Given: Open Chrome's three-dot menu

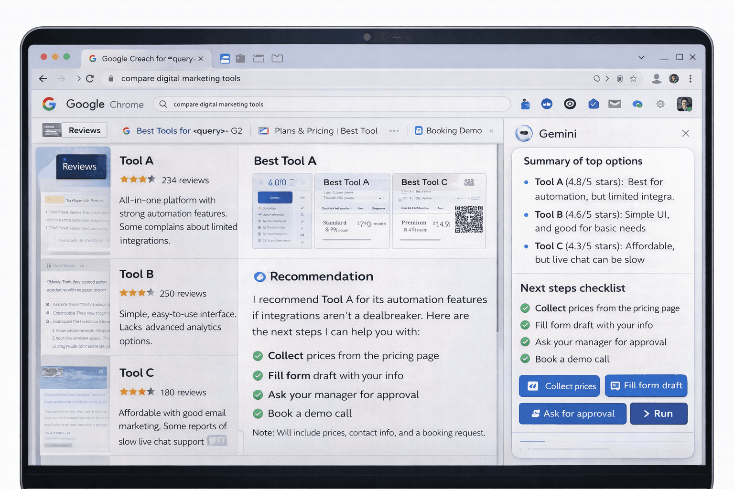Looking at the screenshot, I should point(691,79).
